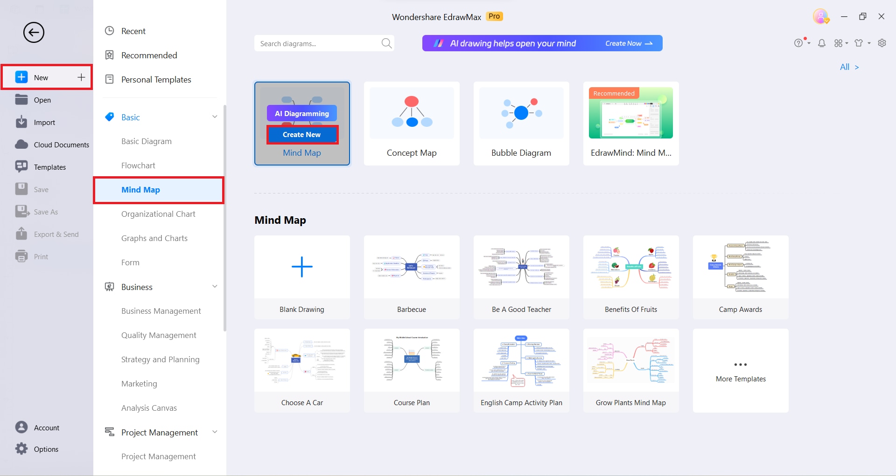Viewport: 896px width, 476px height.
Task: Open Be A Good Teacher template
Action: pyautogui.click(x=521, y=277)
